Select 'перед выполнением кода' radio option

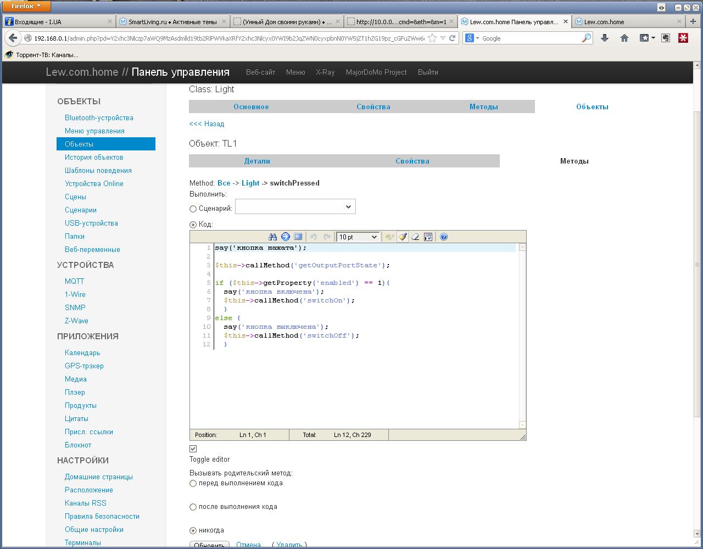tap(193, 483)
